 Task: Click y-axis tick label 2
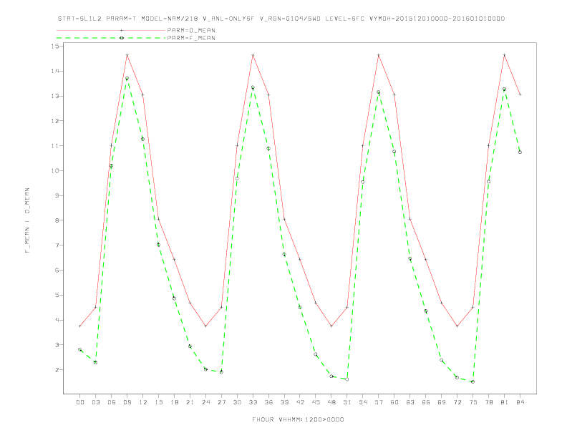(x=57, y=370)
